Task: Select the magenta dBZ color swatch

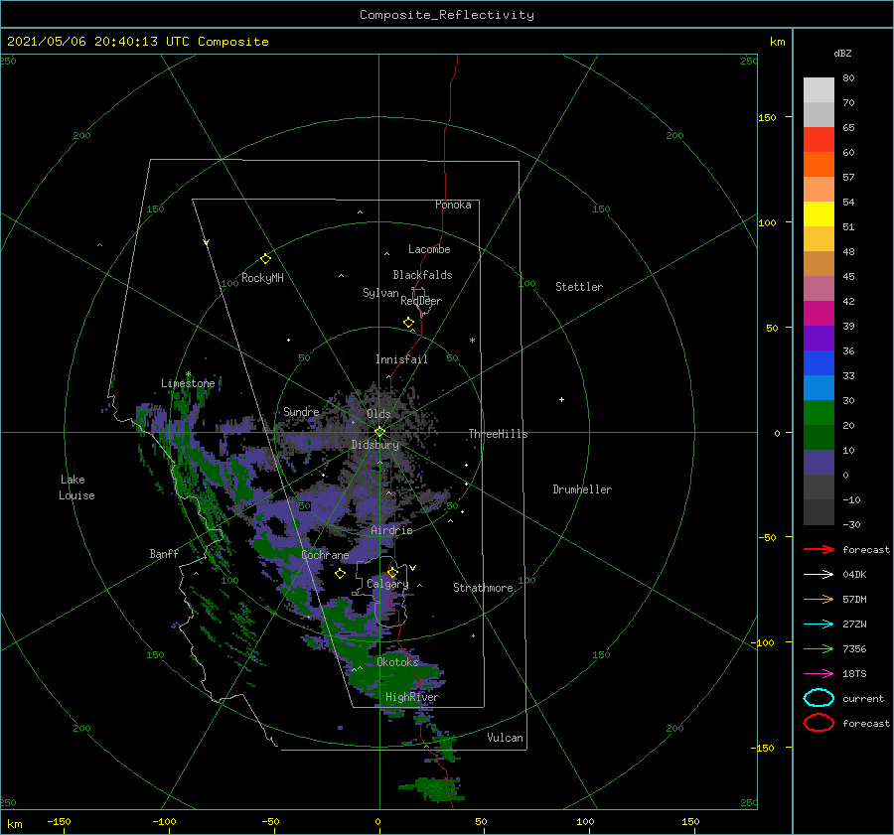Action: coord(819,314)
